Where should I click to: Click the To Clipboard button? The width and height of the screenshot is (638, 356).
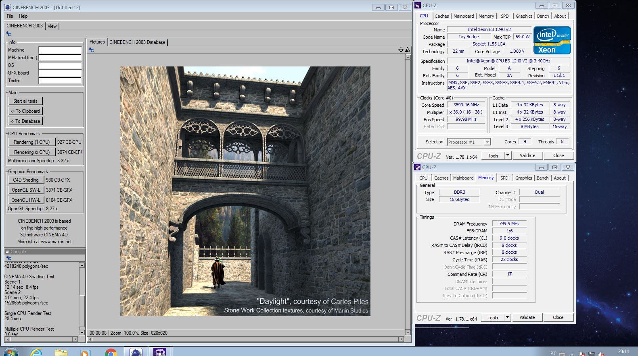[25, 111]
